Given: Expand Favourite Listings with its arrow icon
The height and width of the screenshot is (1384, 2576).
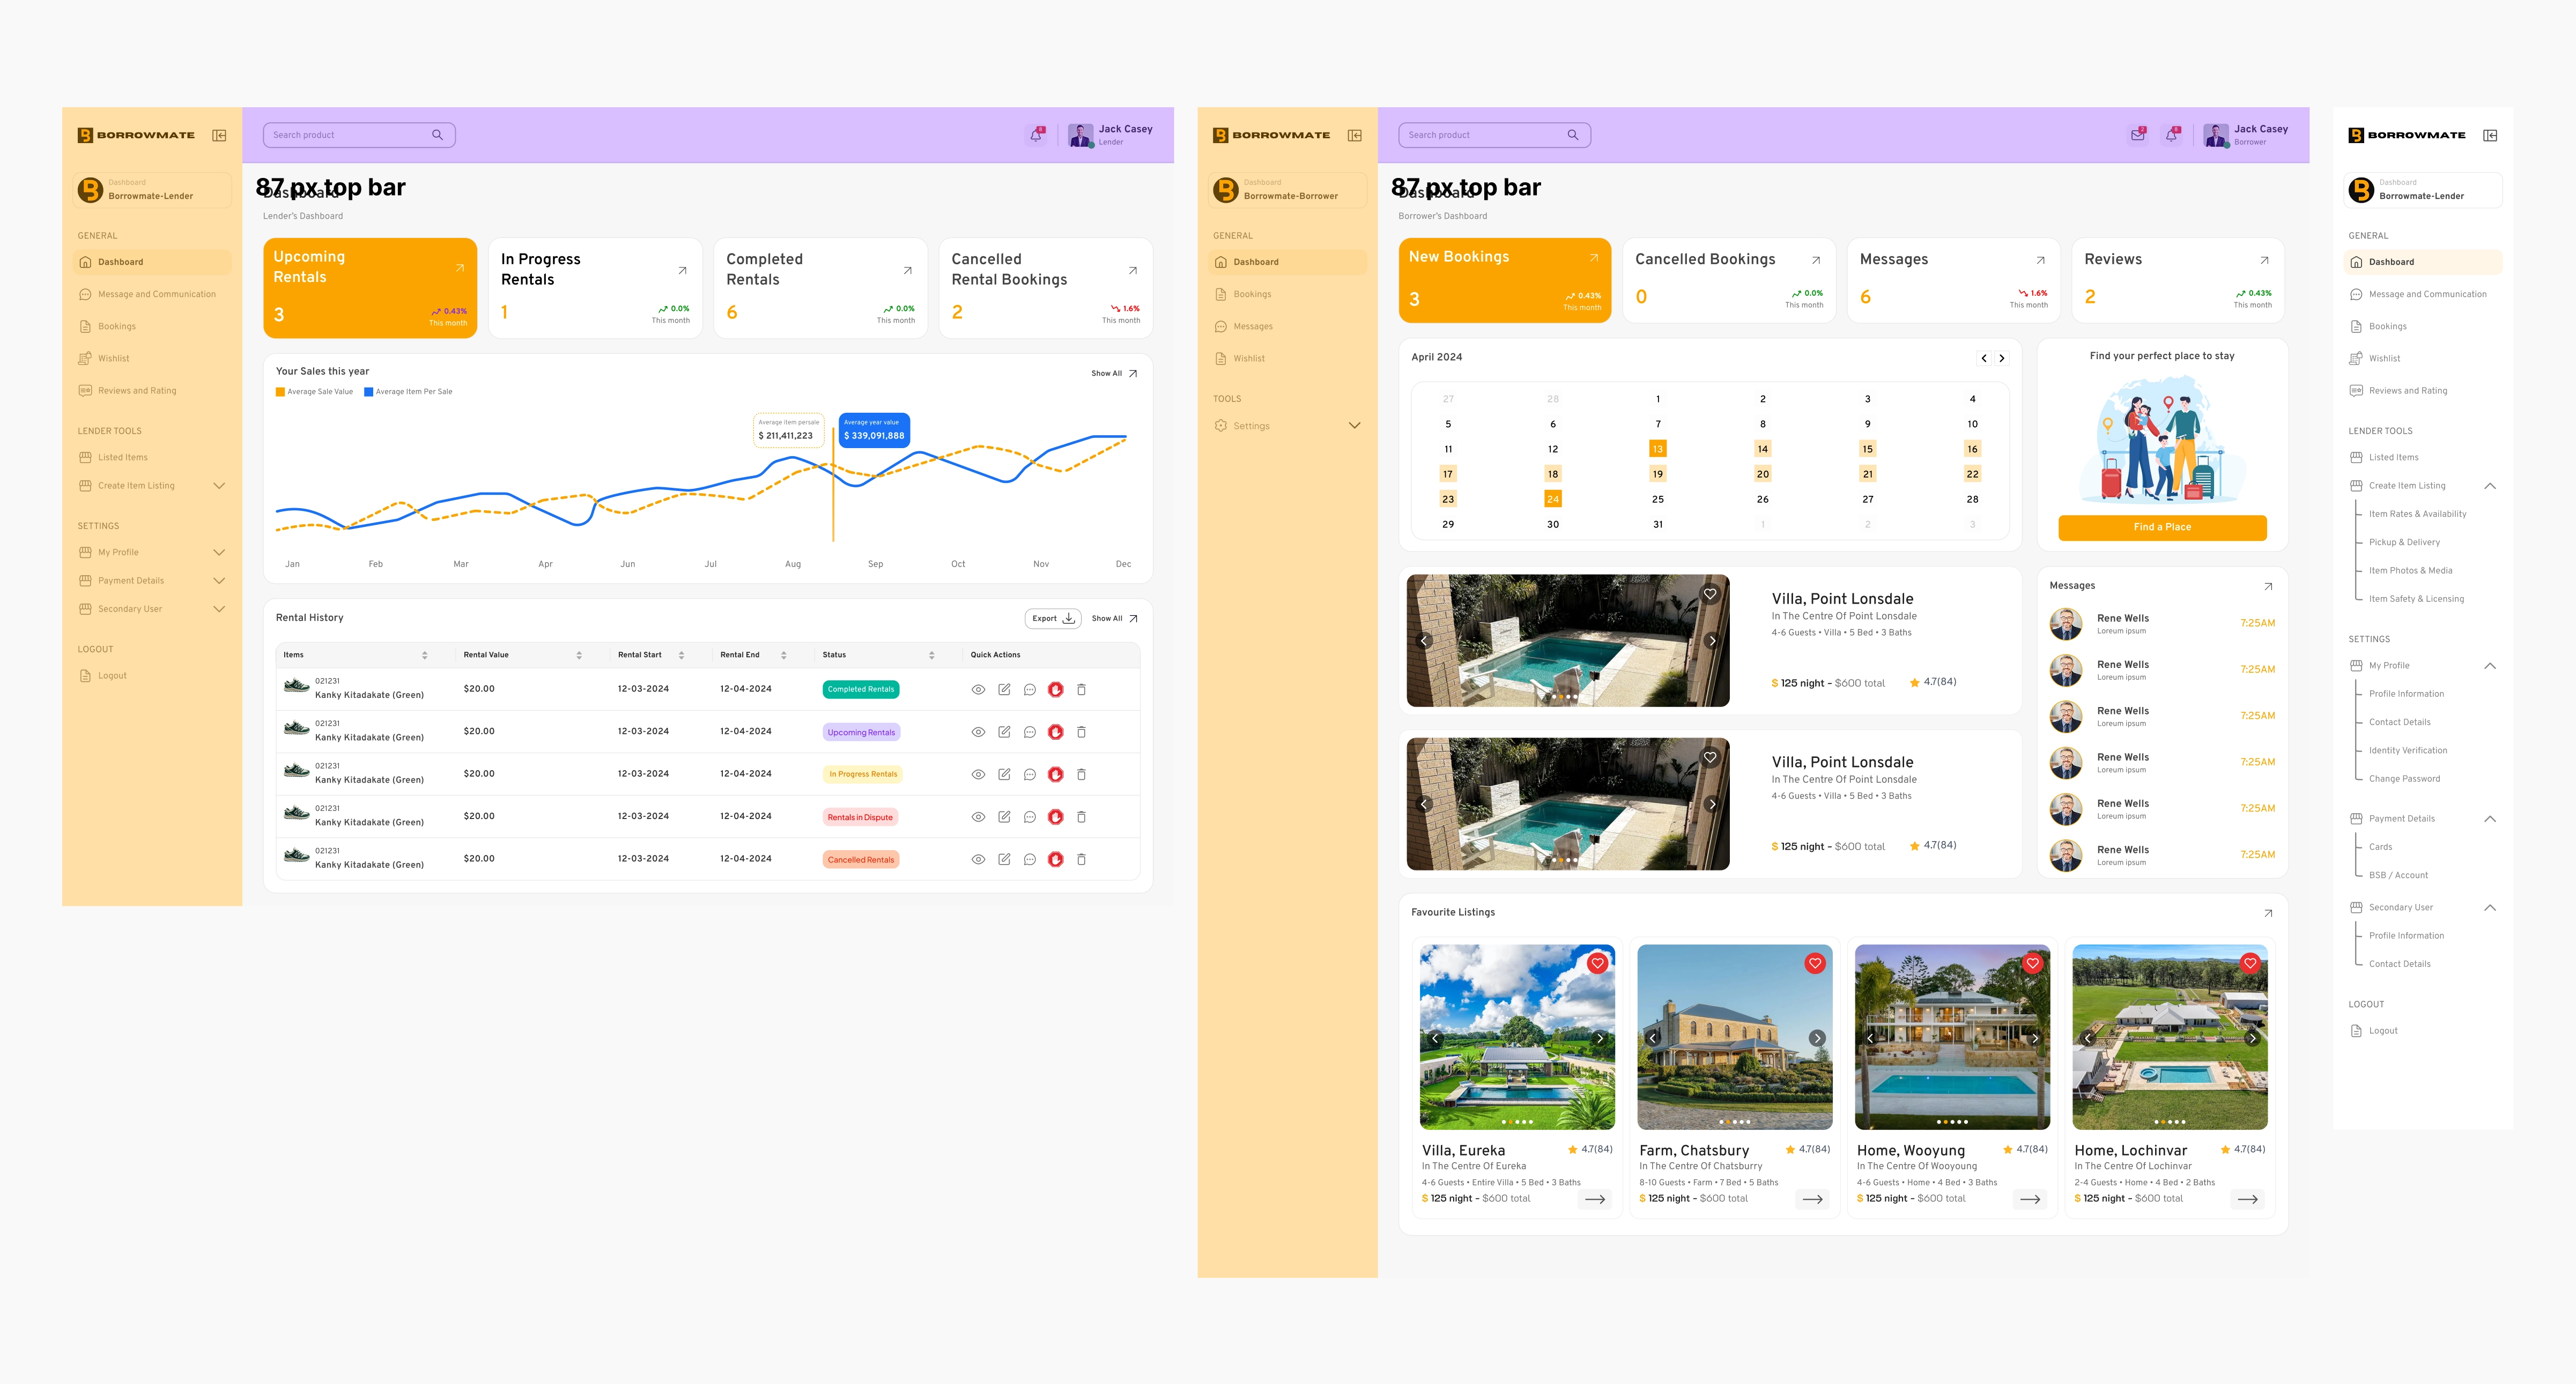Looking at the screenshot, I should click(x=2268, y=912).
